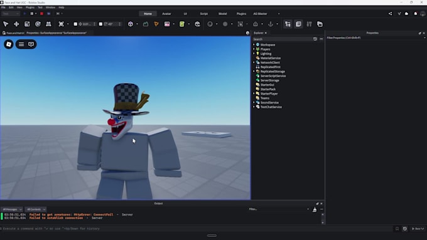
Task: Toggle the rotate snapping checkbox
Action: [100, 24]
